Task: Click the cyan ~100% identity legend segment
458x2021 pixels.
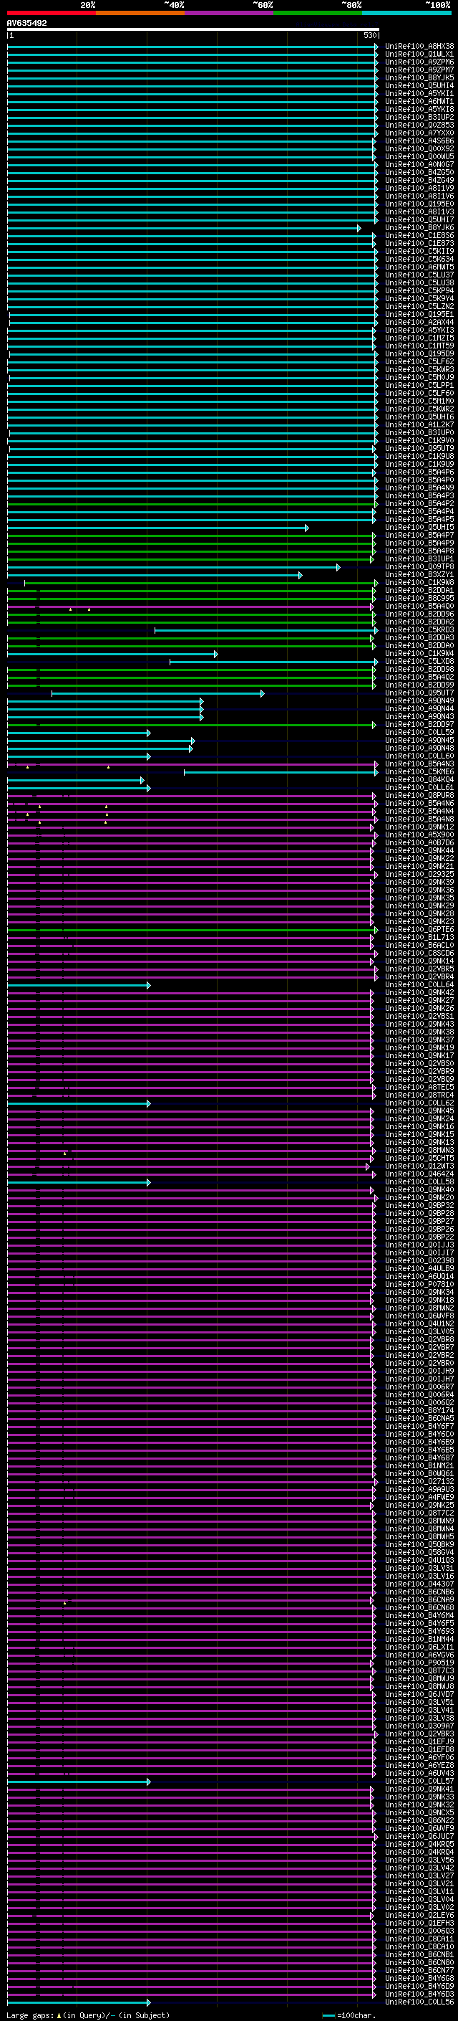Action: click(x=407, y=13)
